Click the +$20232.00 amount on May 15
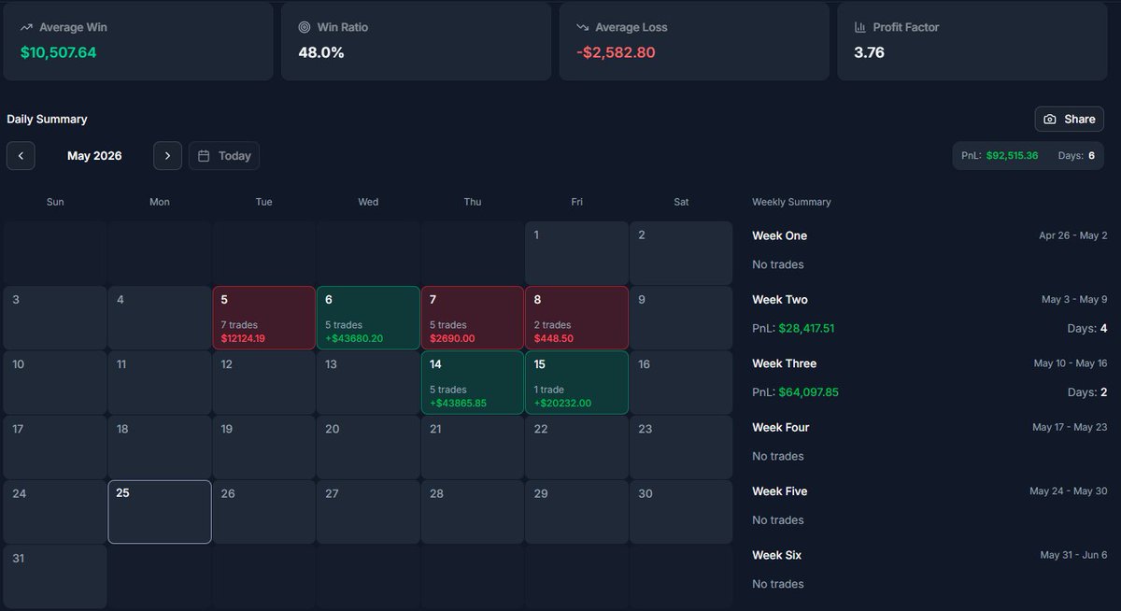The height and width of the screenshot is (611, 1121). pos(563,403)
